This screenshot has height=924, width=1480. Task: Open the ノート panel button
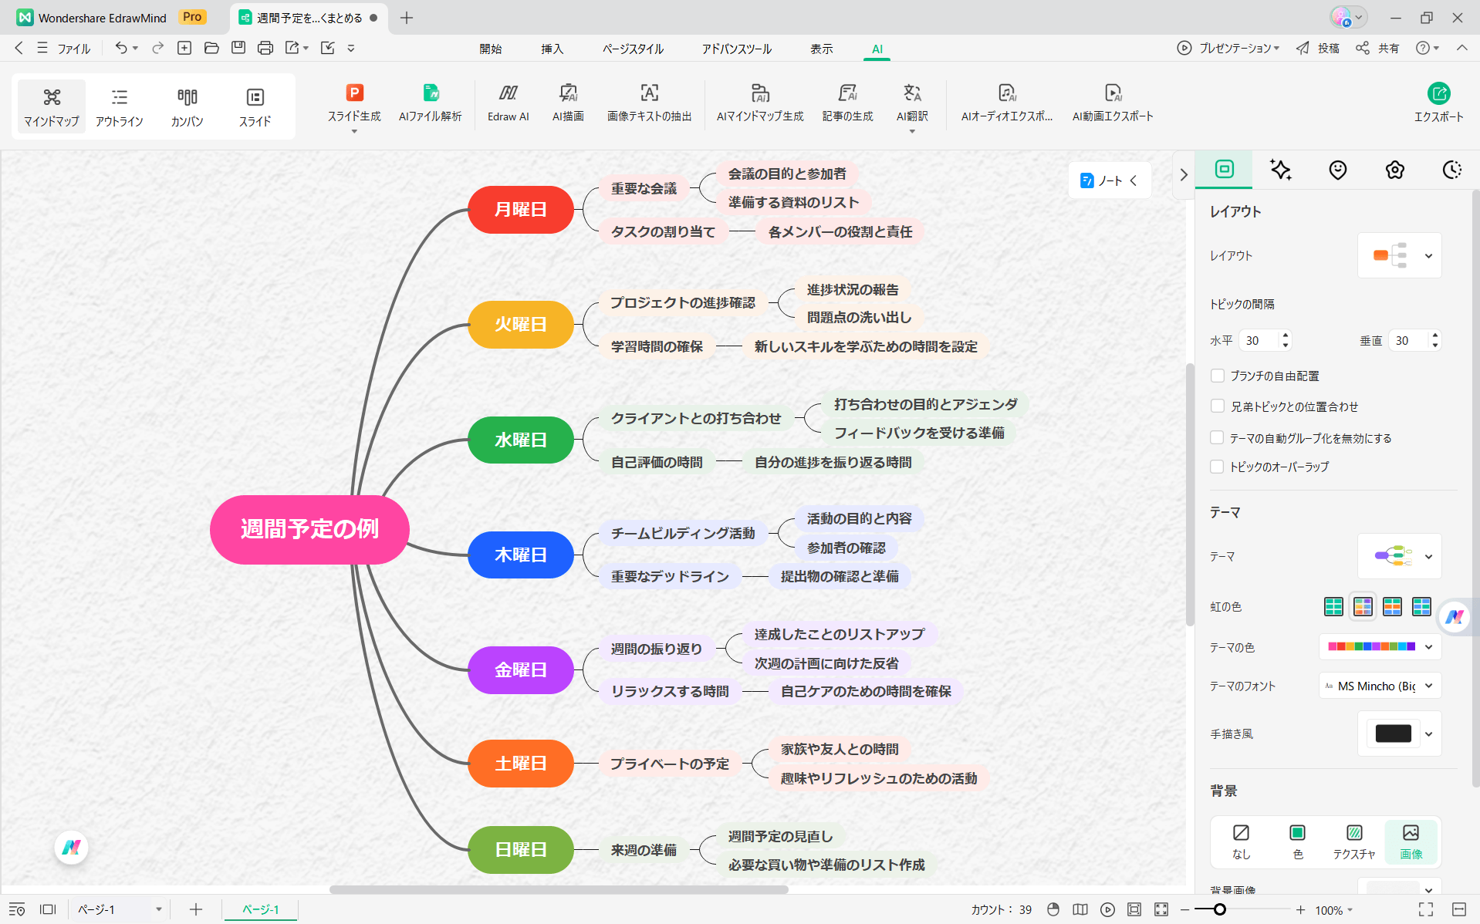(1110, 180)
